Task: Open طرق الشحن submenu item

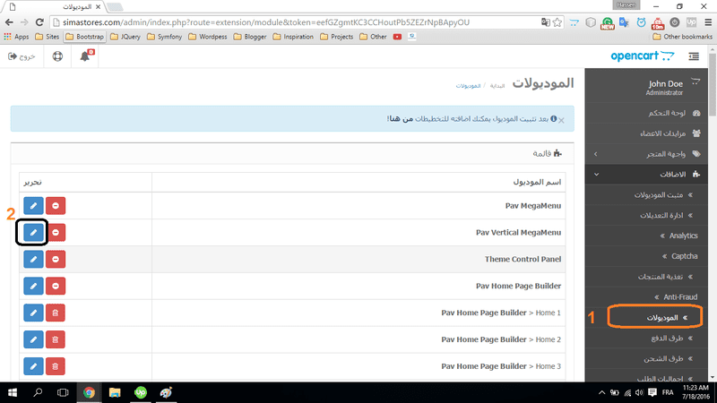Action: 646,359
